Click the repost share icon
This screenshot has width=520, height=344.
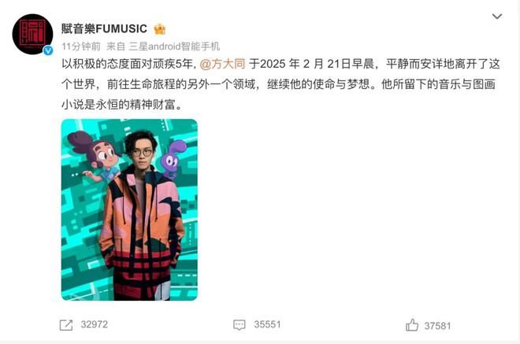pos(66,325)
